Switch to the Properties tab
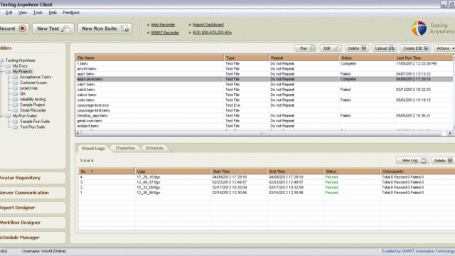Image resolution: width=455 pixels, height=256 pixels. (x=125, y=148)
